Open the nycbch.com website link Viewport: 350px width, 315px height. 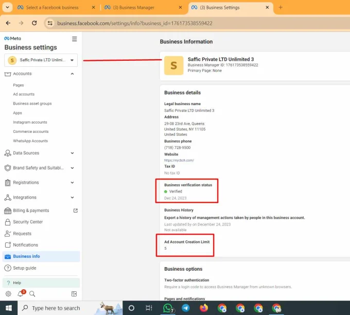click(179, 160)
